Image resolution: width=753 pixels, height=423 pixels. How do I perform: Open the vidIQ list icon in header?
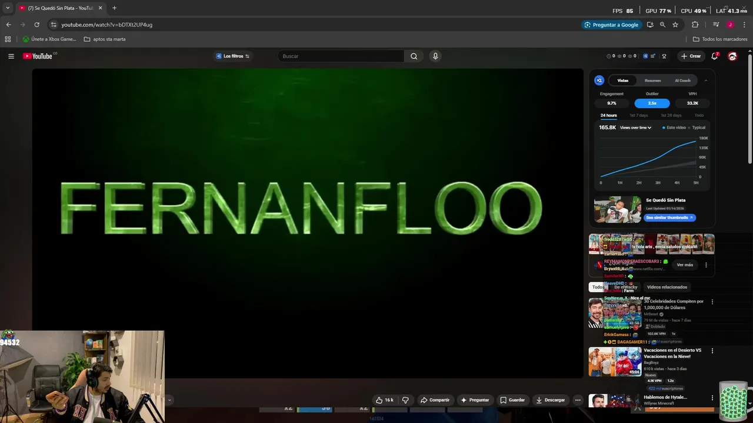(653, 56)
